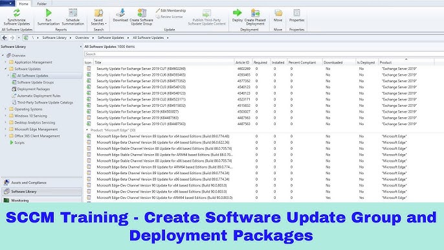Screen dimensions: 444x250
Task: Select Exchange Server 2019 CU6 KB4593465 update
Action: pyautogui.click(x=264, y=75)
